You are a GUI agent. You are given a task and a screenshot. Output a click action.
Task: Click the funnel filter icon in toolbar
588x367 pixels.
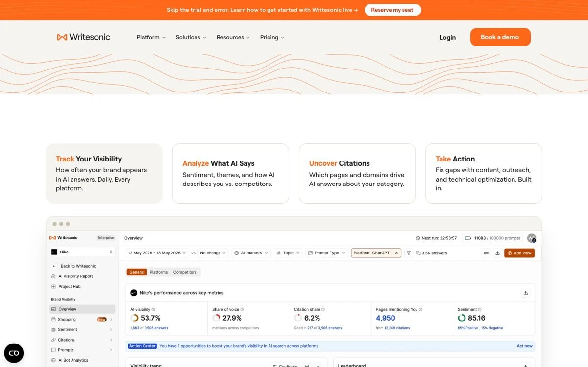pyautogui.click(x=409, y=253)
